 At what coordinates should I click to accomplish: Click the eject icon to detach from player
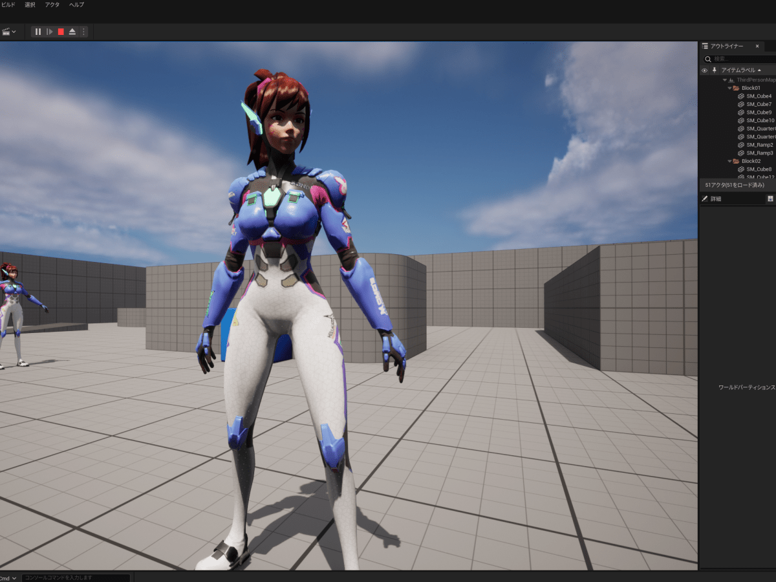[x=72, y=31]
